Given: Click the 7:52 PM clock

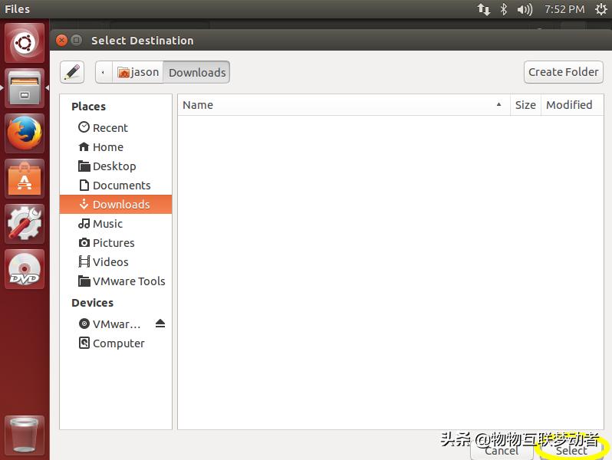Looking at the screenshot, I should pyautogui.click(x=564, y=9).
